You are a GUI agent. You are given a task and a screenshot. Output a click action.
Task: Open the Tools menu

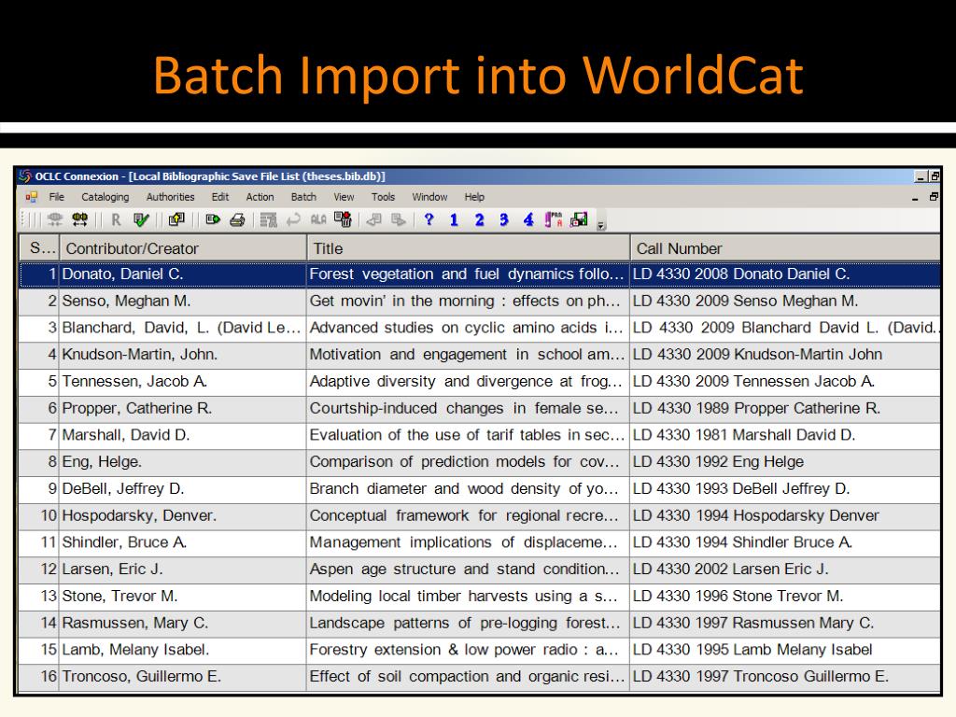click(x=384, y=197)
